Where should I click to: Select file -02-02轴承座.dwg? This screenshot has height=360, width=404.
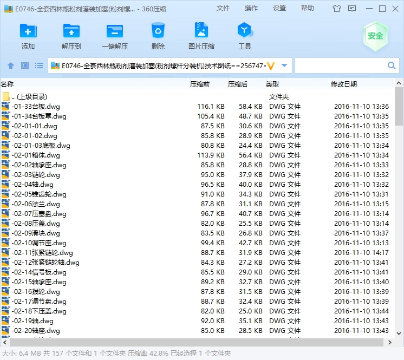(39, 165)
